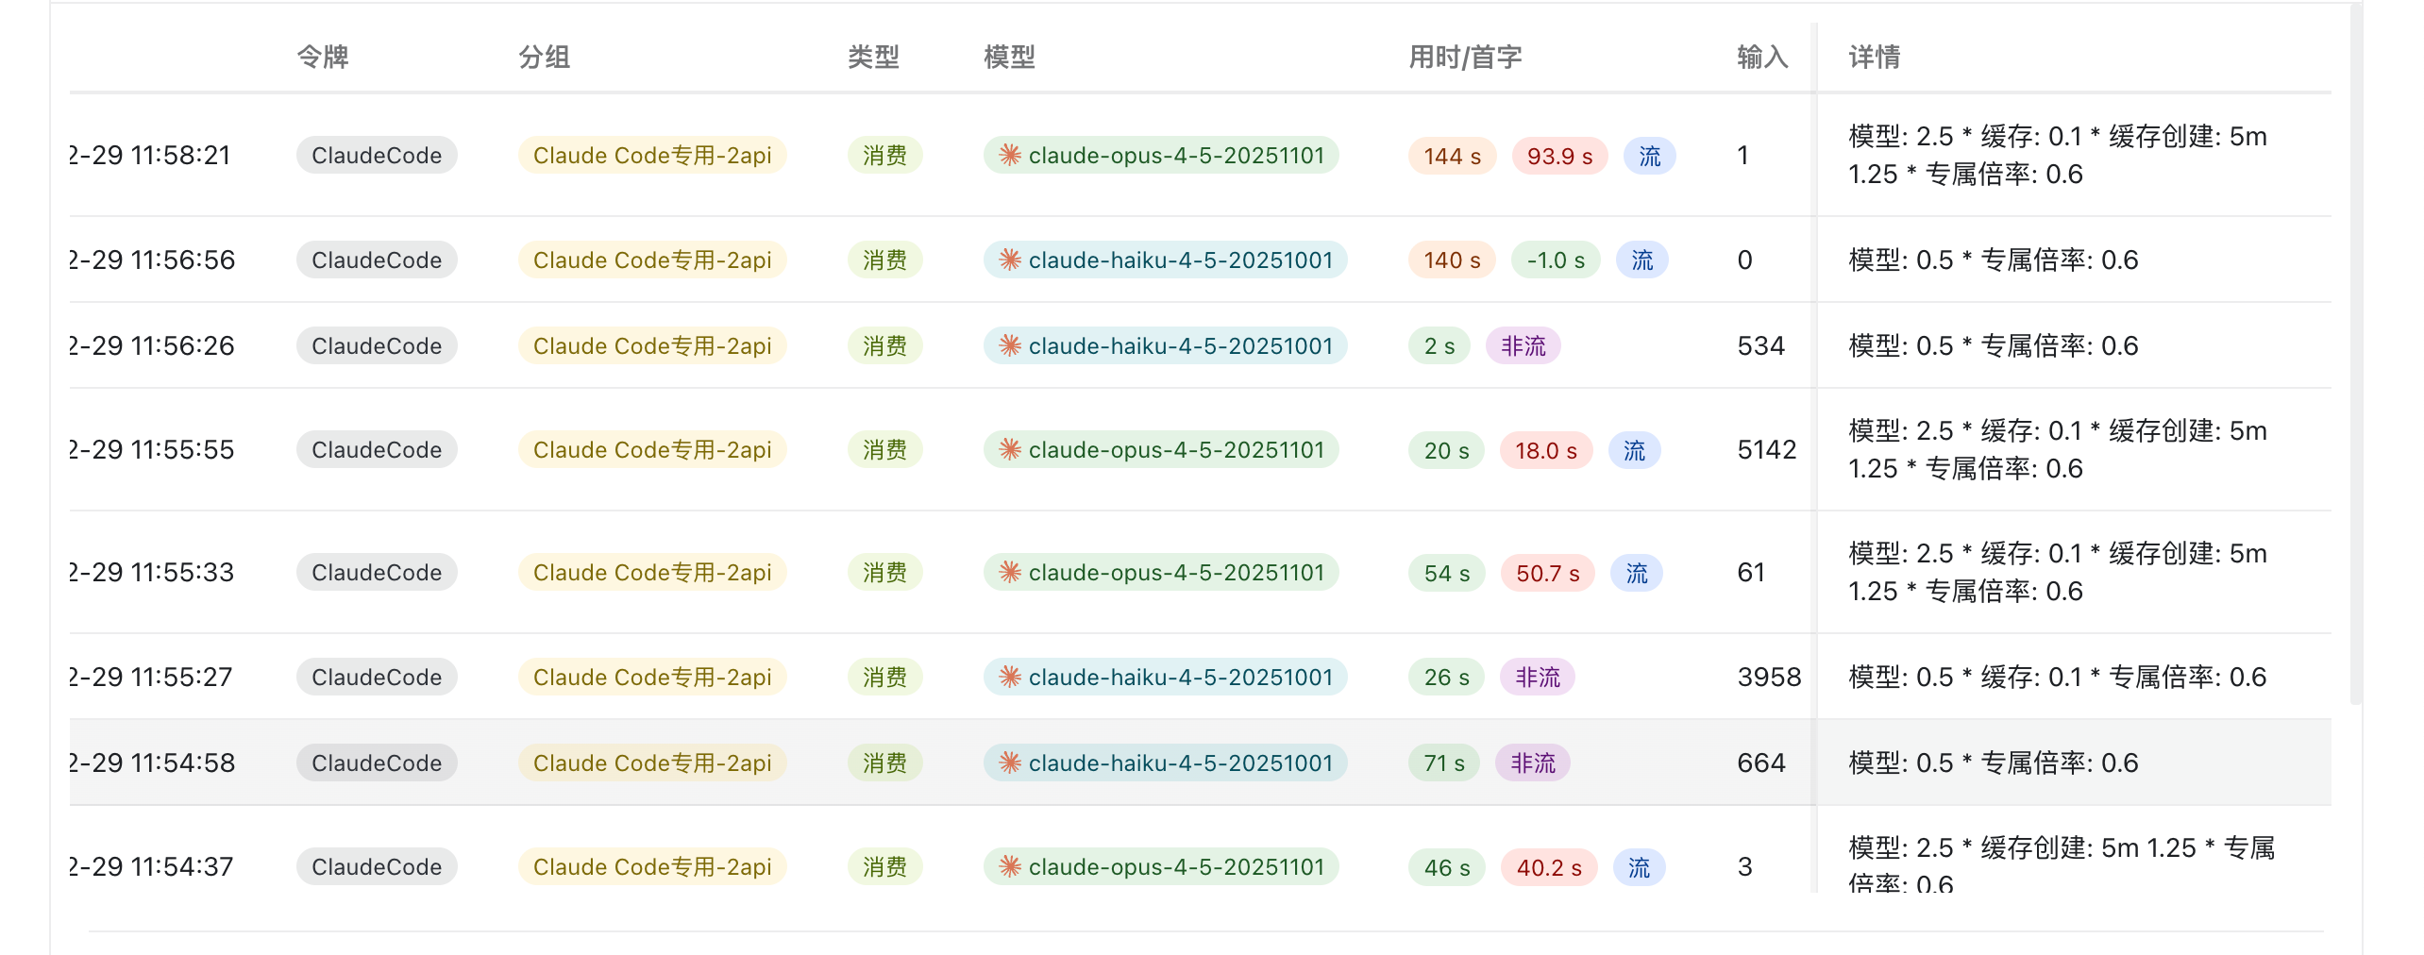Screen dimensions: 2424x955
Task: Select the 用时/首字 column header
Action: [x=1465, y=57]
